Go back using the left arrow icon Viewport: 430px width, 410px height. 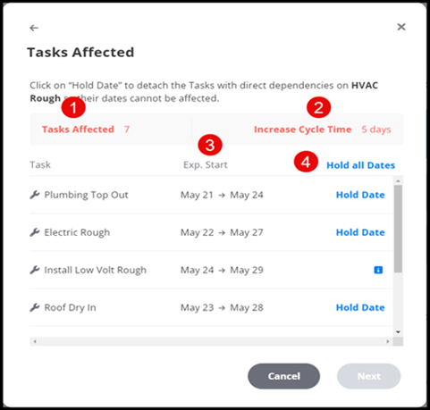(34, 28)
